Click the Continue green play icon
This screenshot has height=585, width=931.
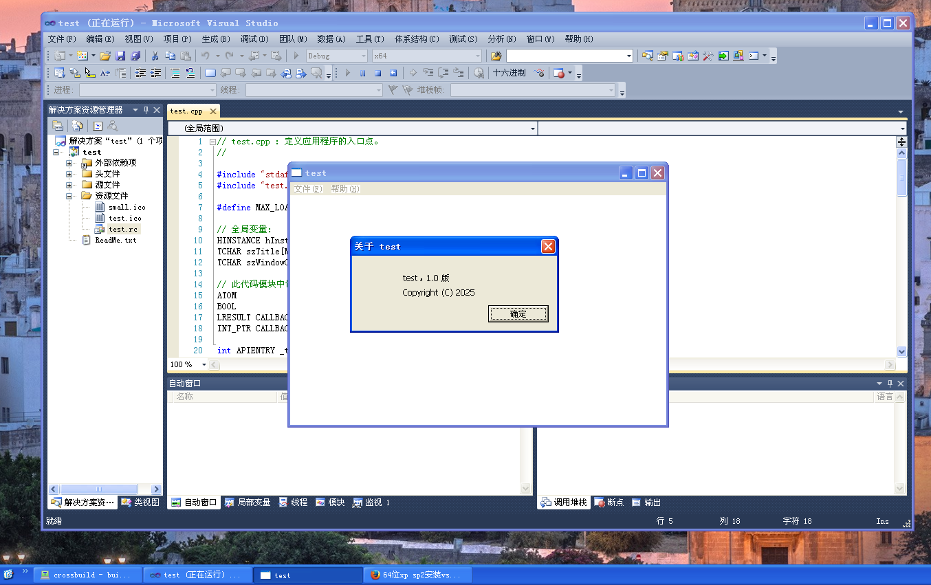pyautogui.click(x=348, y=73)
